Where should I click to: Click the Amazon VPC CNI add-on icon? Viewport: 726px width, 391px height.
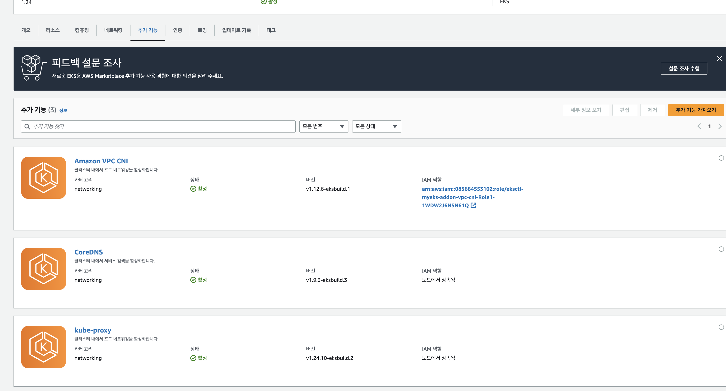click(x=43, y=178)
